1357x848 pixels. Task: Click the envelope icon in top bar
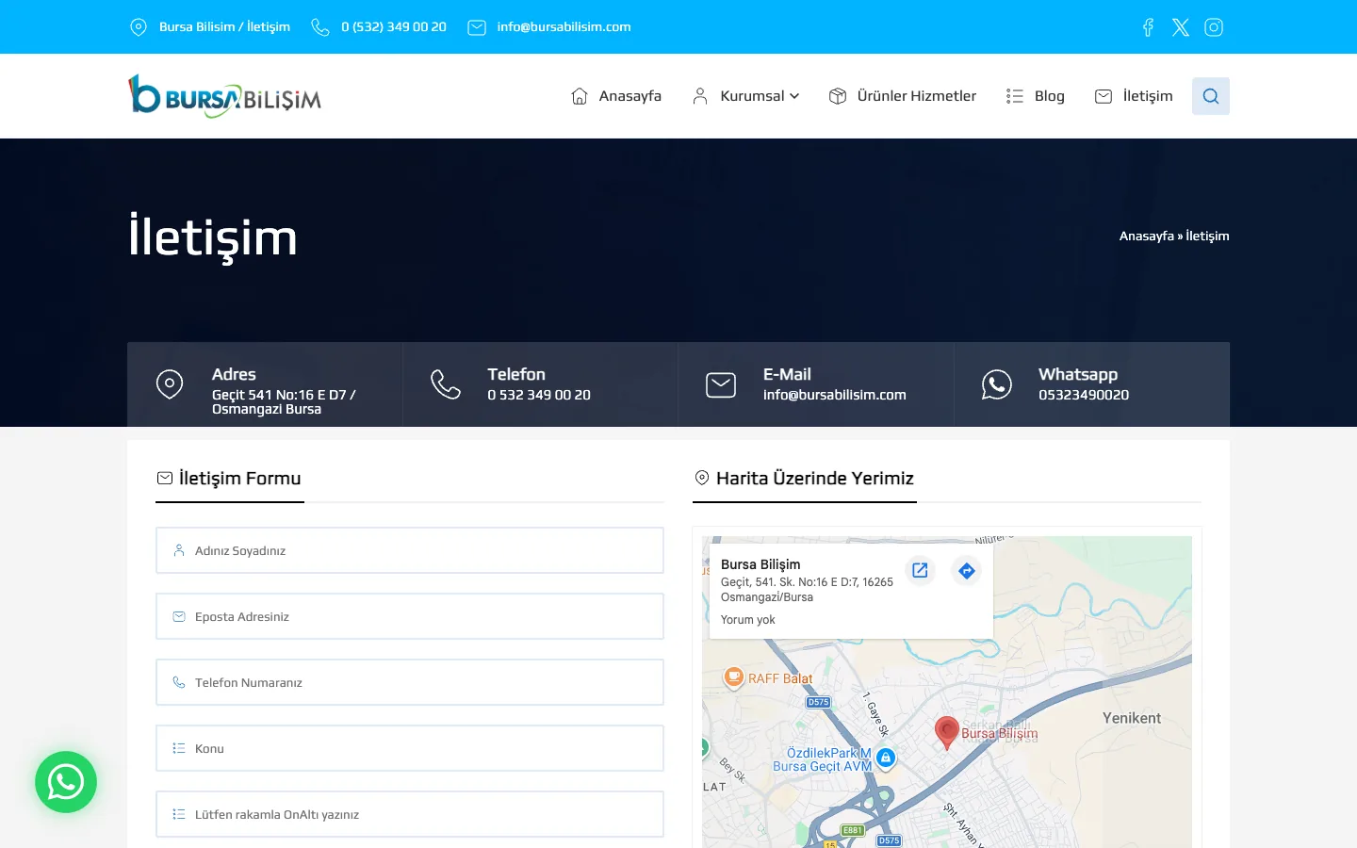point(477,27)
